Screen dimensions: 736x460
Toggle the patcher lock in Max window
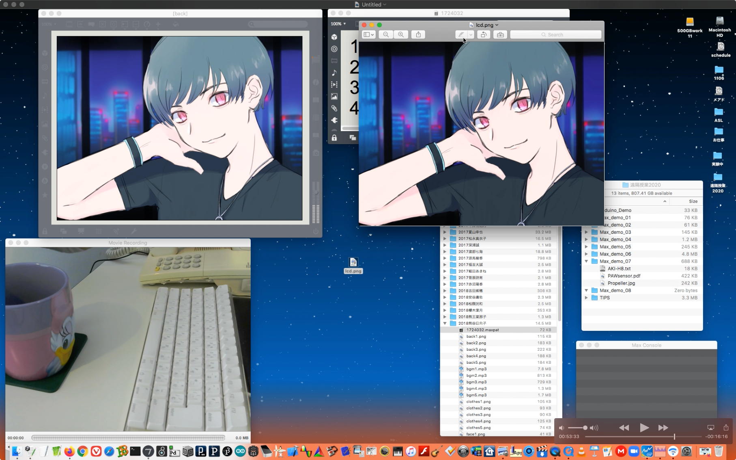[x=334, y=138]
